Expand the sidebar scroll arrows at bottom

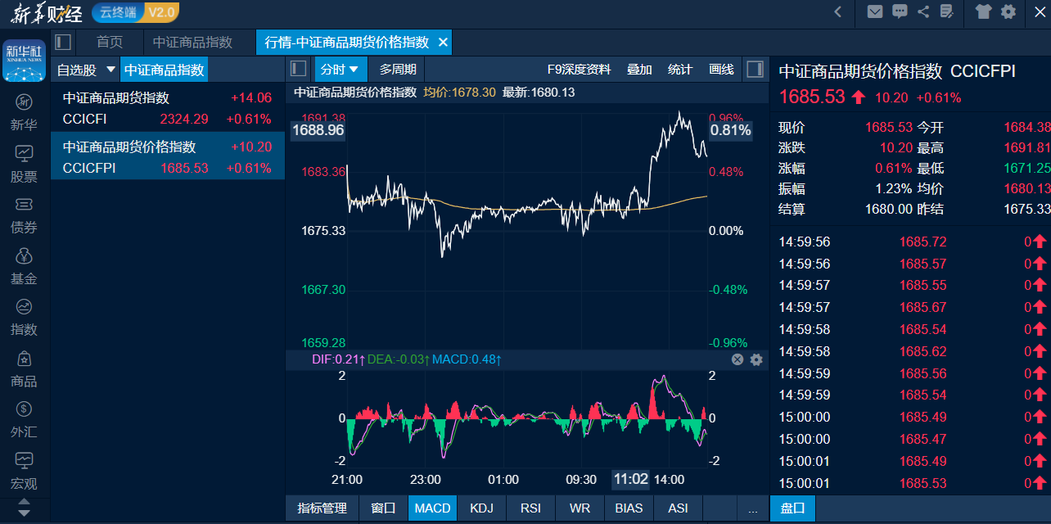click(x=24, y=507)
